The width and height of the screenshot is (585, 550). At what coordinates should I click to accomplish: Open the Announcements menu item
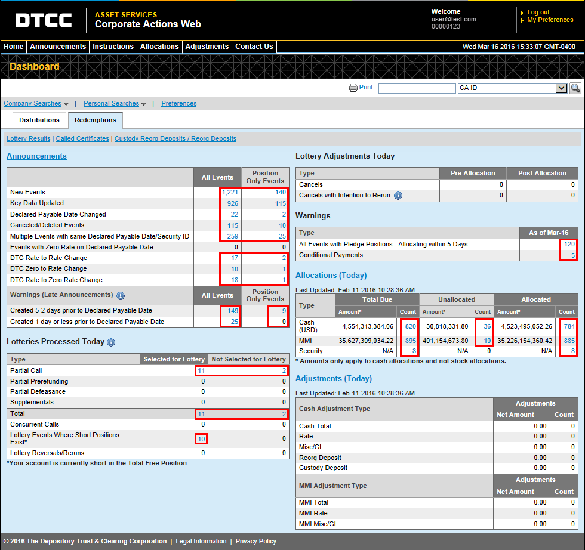(58, 47)
